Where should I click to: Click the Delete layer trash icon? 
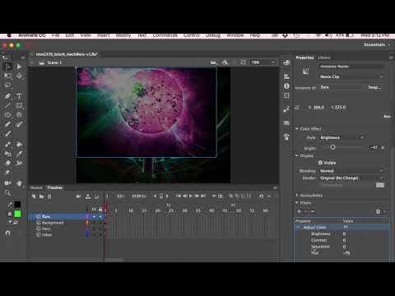[x=49, y=197]
